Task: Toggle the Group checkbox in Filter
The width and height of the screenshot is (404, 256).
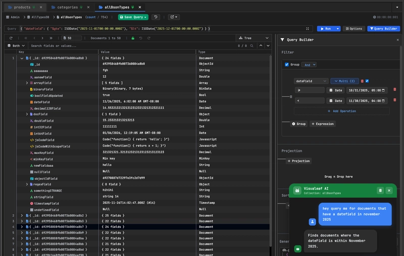Action: click(x=287, y=65)
